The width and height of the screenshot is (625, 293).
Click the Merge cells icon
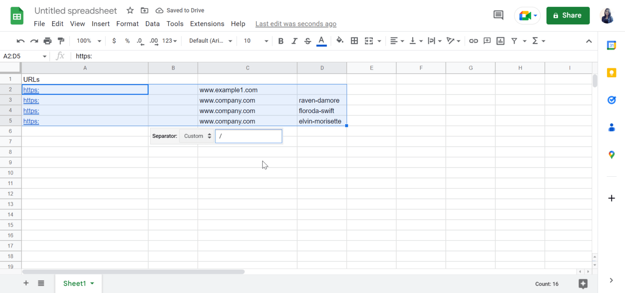[369, 41]
